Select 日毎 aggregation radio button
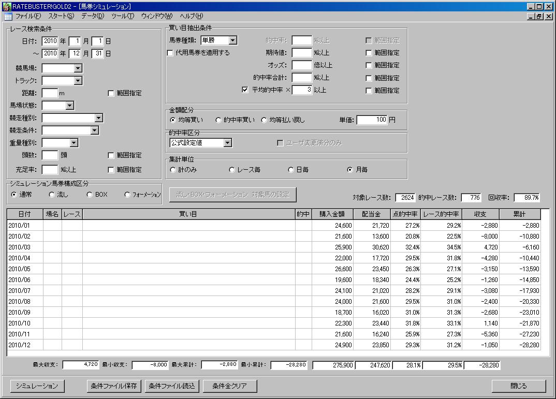This screenshot has width=556, height=399. click(x=291, y=170)
